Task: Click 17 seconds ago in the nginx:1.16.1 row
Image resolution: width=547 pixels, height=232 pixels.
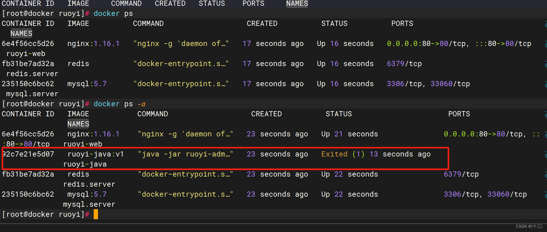Action: (273, 44)
